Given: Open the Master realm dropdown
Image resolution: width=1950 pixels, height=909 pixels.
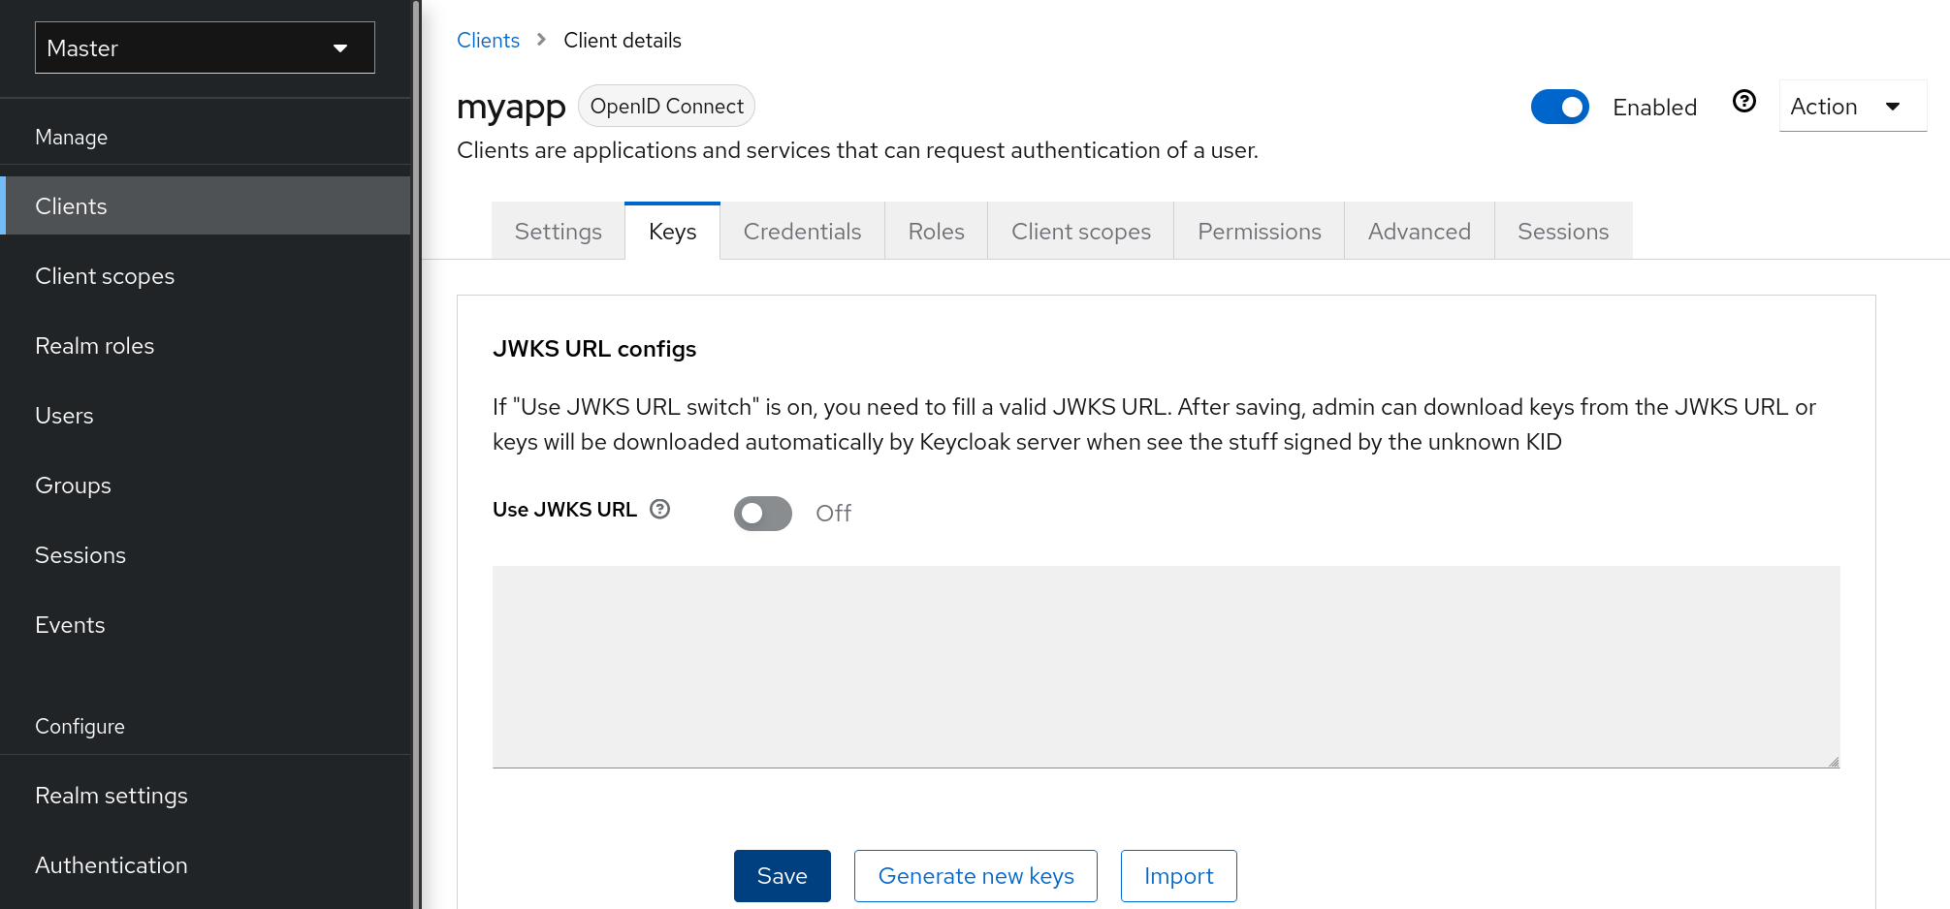Looking at the screenshot, I should click(205, 47).
